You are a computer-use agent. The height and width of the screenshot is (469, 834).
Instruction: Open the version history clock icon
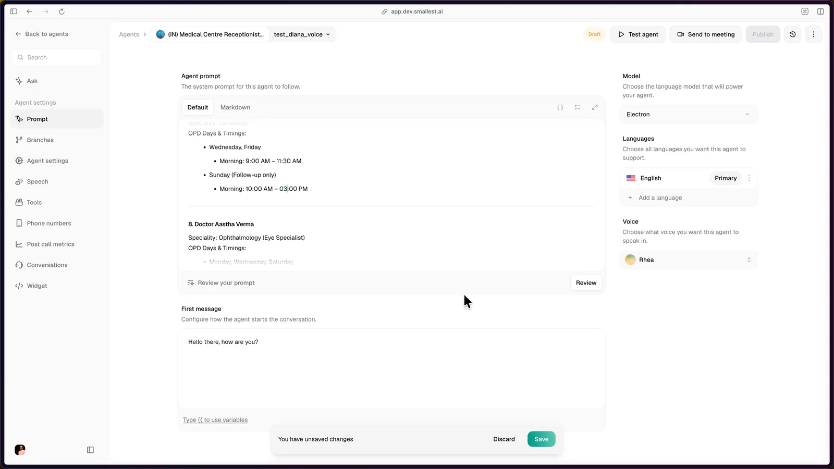(x=793, y=34)
